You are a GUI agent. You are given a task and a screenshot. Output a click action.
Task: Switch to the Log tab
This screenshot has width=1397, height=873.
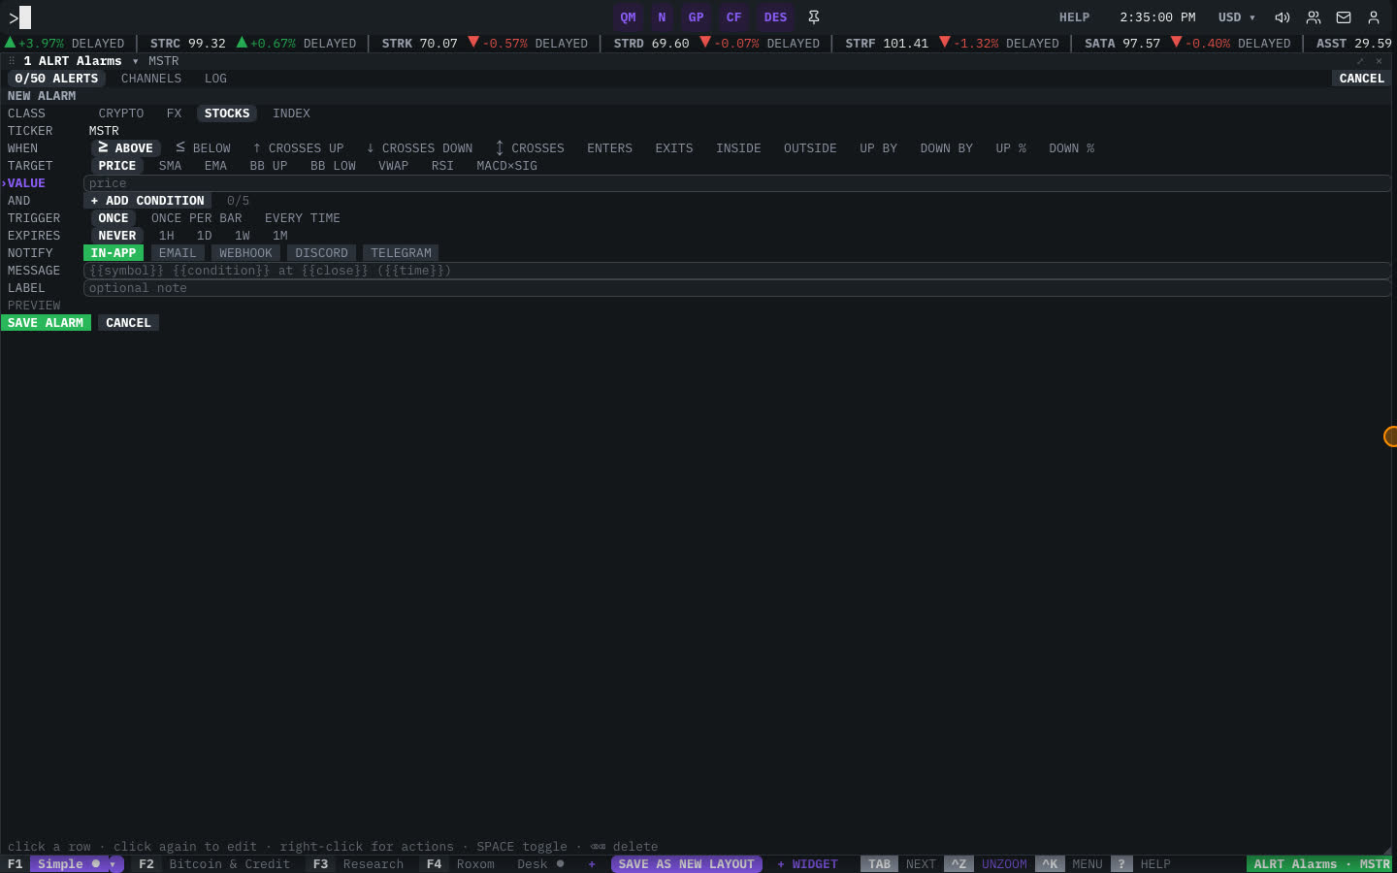(215, 79)
